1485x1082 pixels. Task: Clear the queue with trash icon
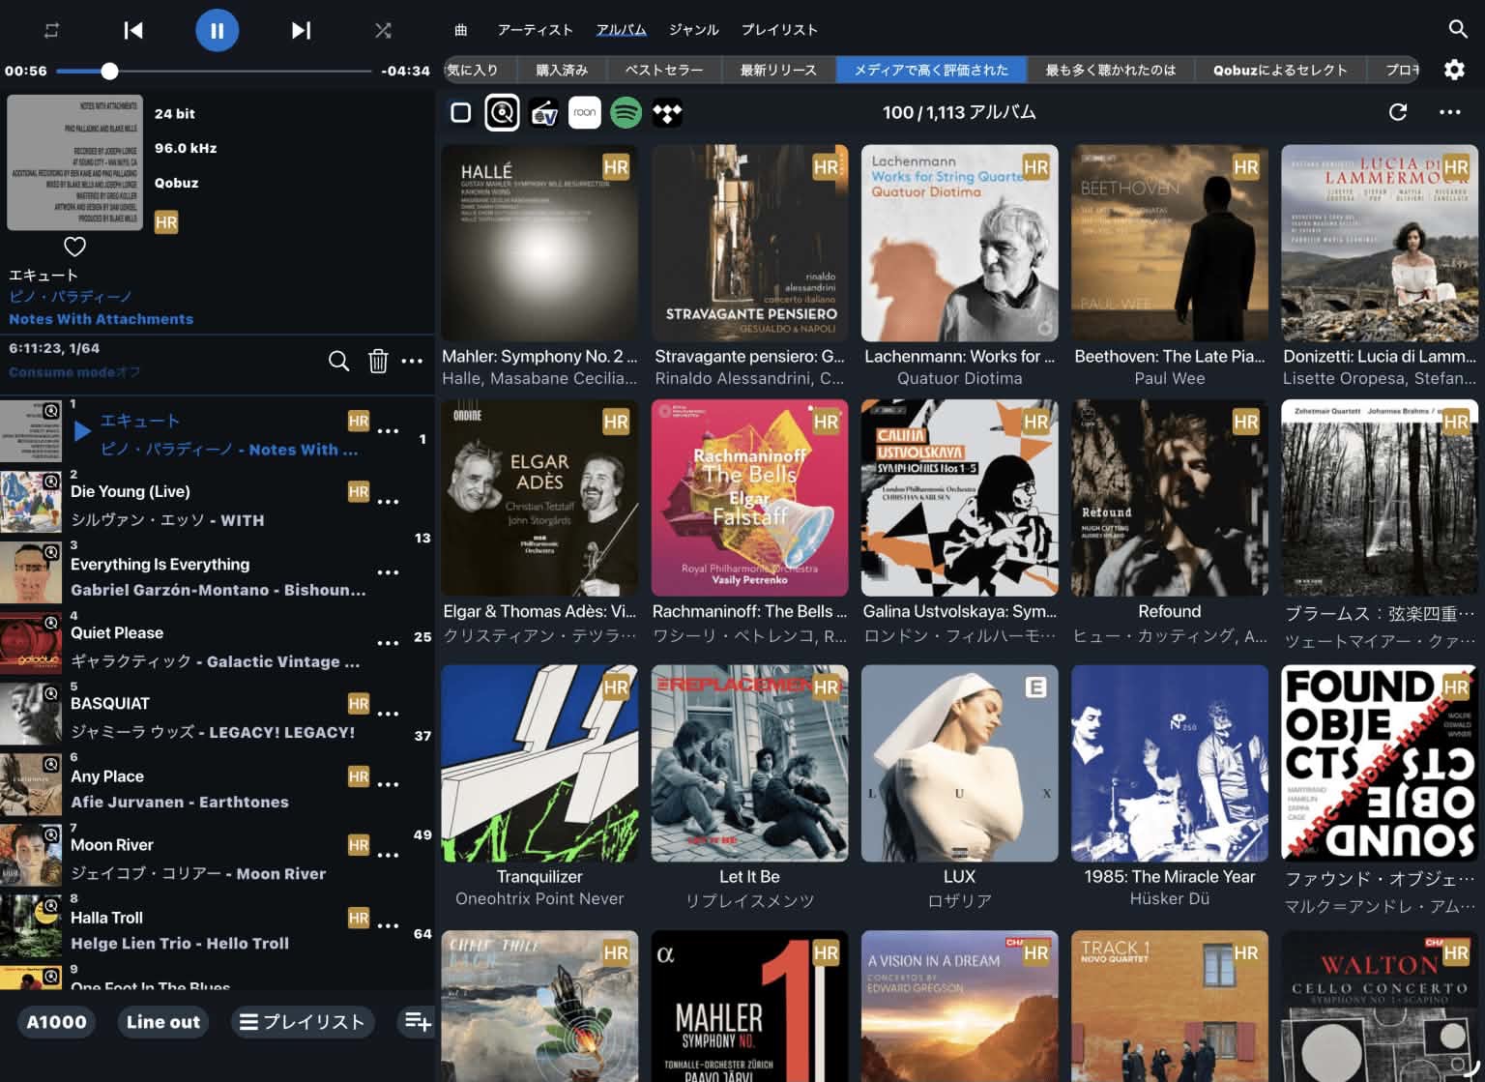378,361
